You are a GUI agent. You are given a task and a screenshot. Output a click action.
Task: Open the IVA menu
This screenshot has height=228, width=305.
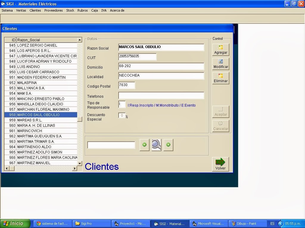point(104,10)
